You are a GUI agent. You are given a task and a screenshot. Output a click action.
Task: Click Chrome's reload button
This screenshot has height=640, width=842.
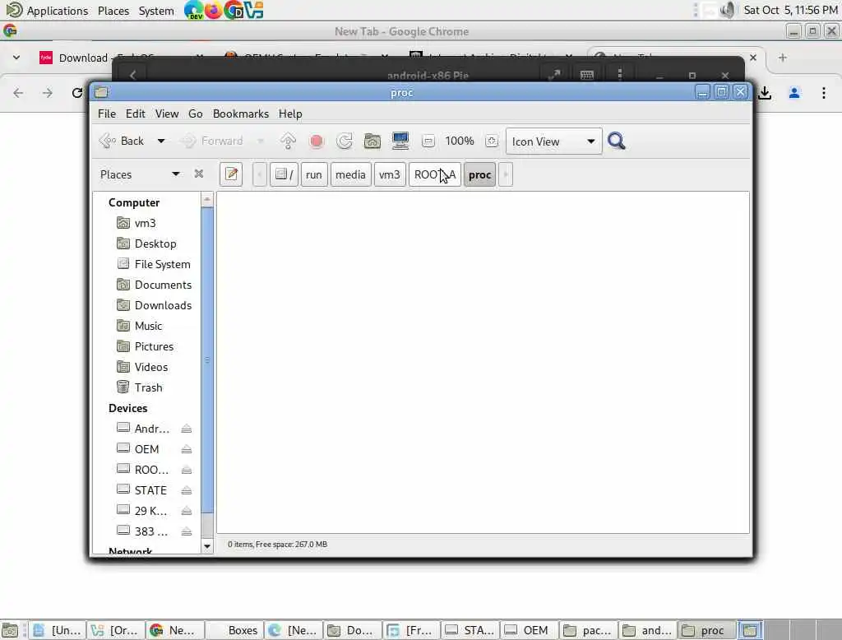tap(76, 93)
